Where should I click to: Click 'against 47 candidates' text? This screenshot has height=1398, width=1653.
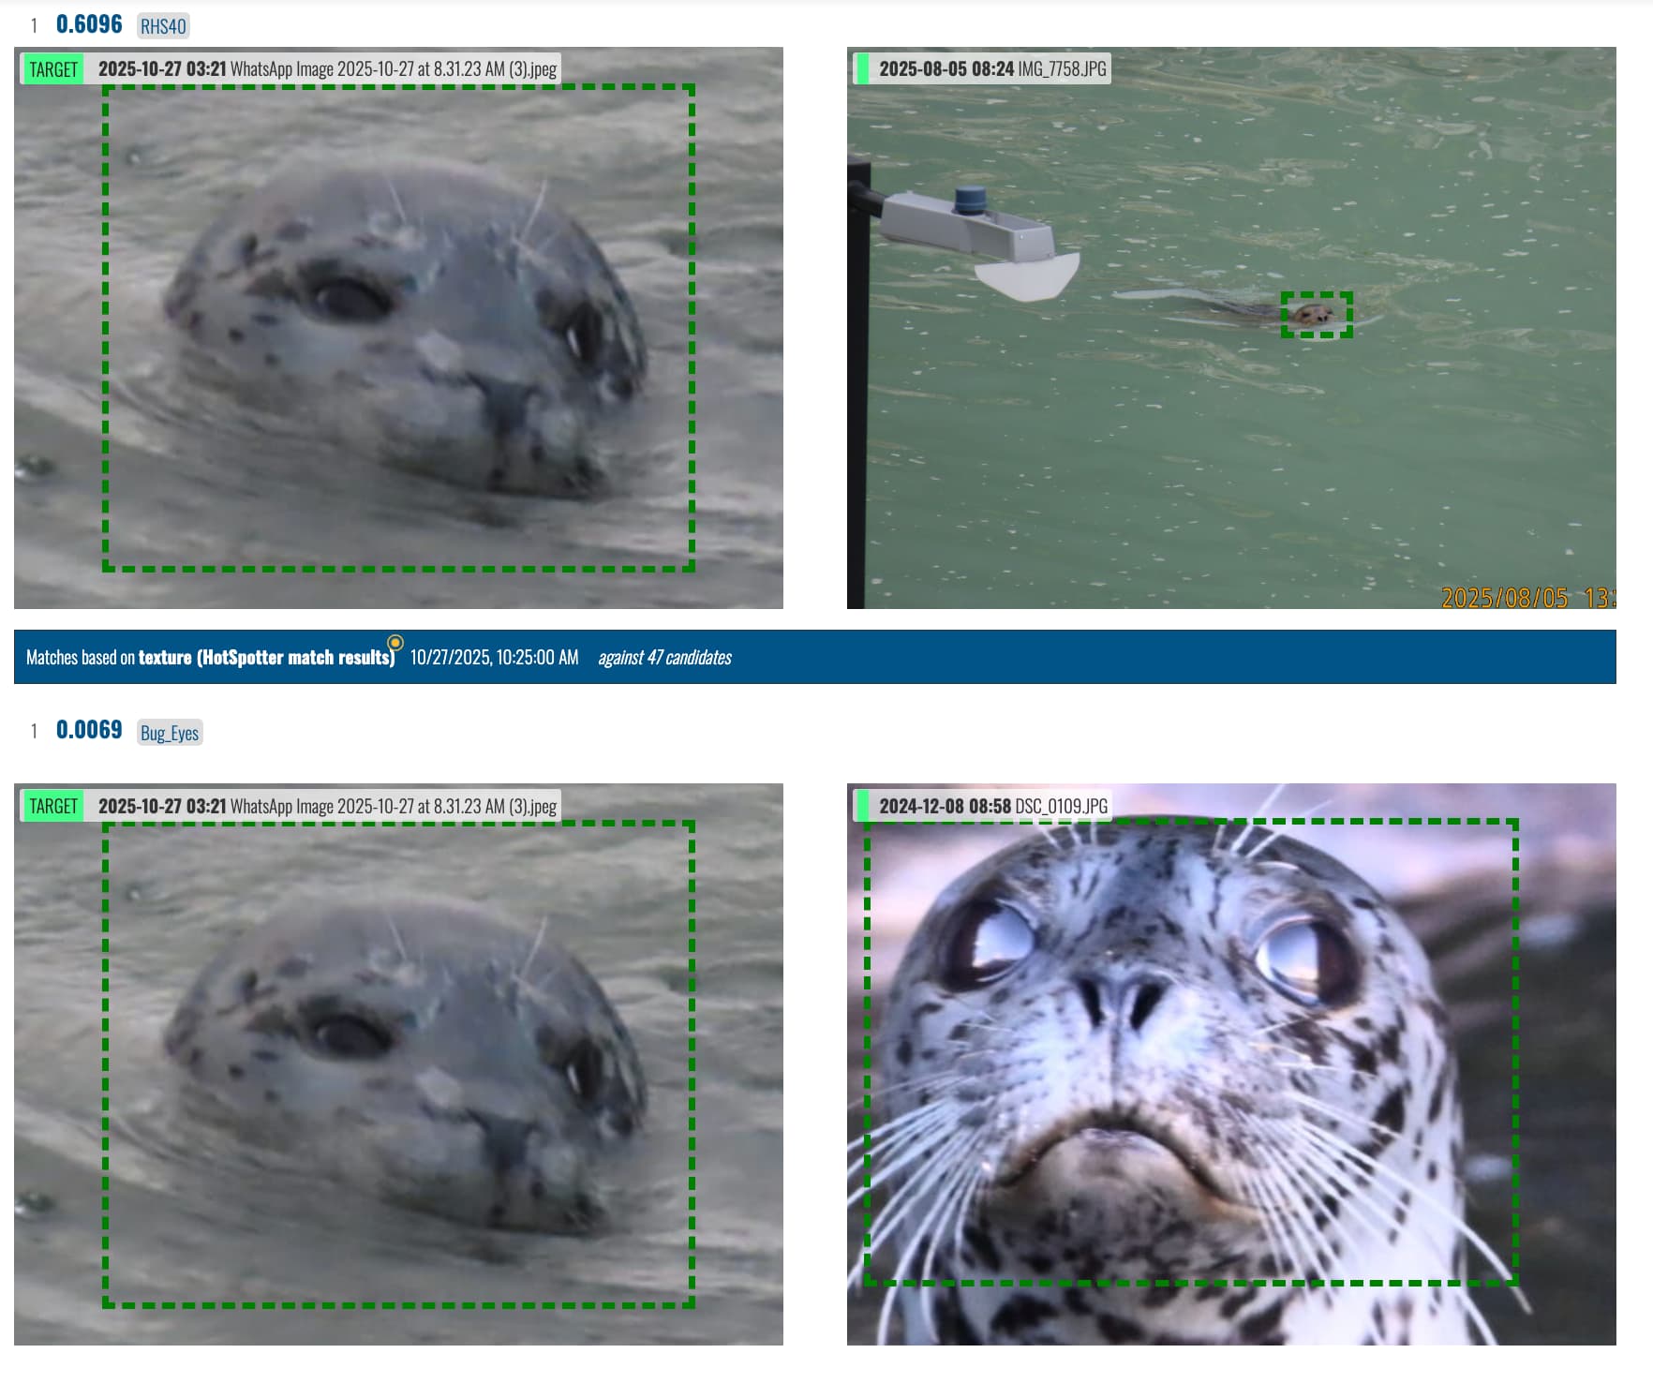(664, 658)
